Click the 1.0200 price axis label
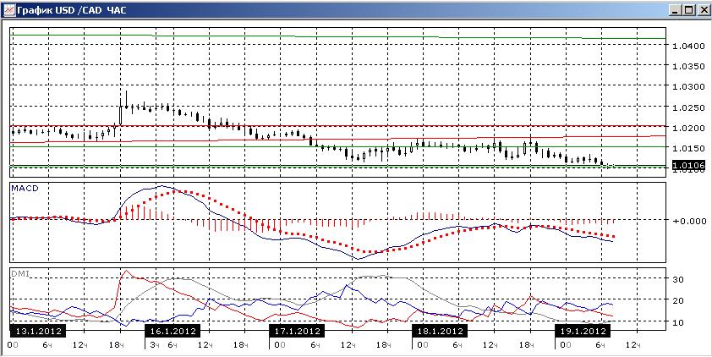Image resolution: width=712 pixels, height=357 pixels. 688,128
